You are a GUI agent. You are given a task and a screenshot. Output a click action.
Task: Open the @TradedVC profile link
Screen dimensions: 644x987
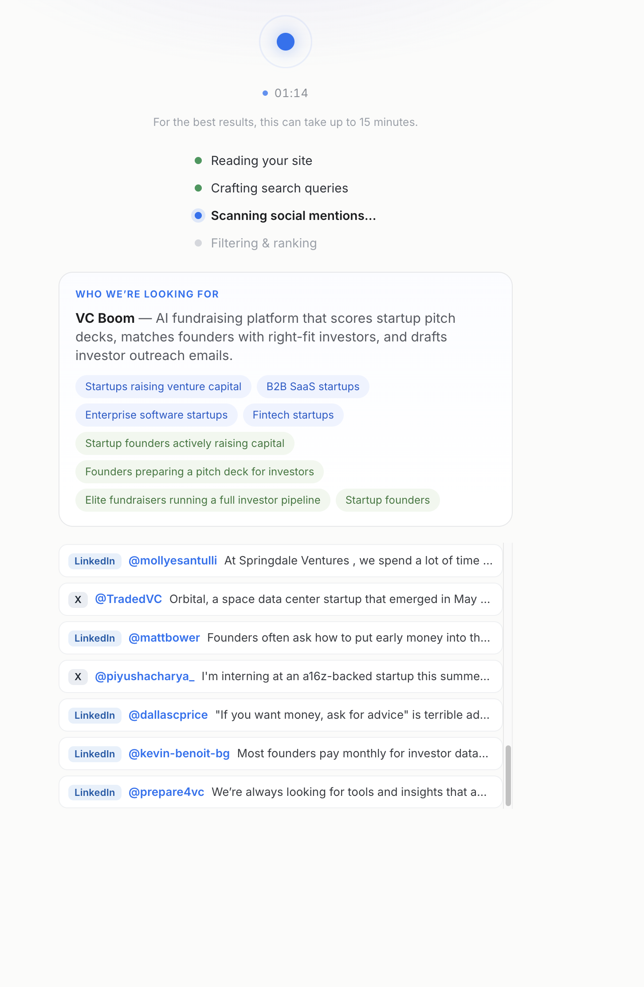tap(129, 599)
